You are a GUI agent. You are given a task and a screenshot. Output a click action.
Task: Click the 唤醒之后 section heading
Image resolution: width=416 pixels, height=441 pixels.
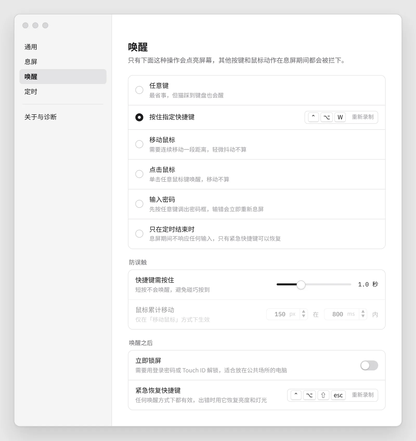(141, 343)
